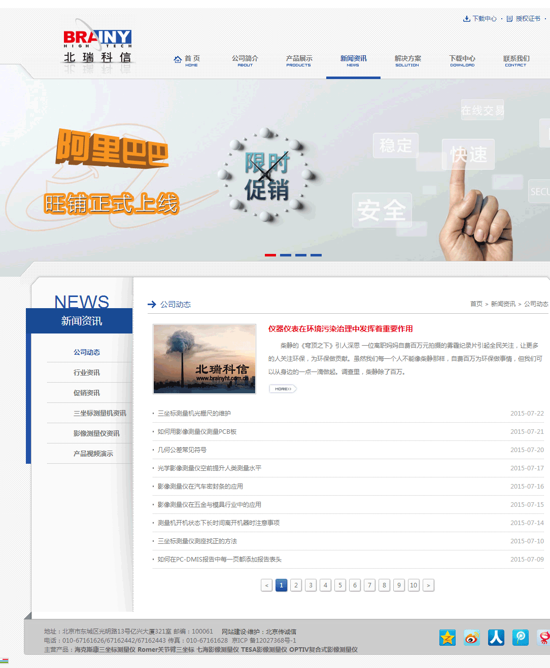Click the featured article smokestack thumbnail
Image resolution: width=550 pixels, height=668 pixels.
pos(204,359)
